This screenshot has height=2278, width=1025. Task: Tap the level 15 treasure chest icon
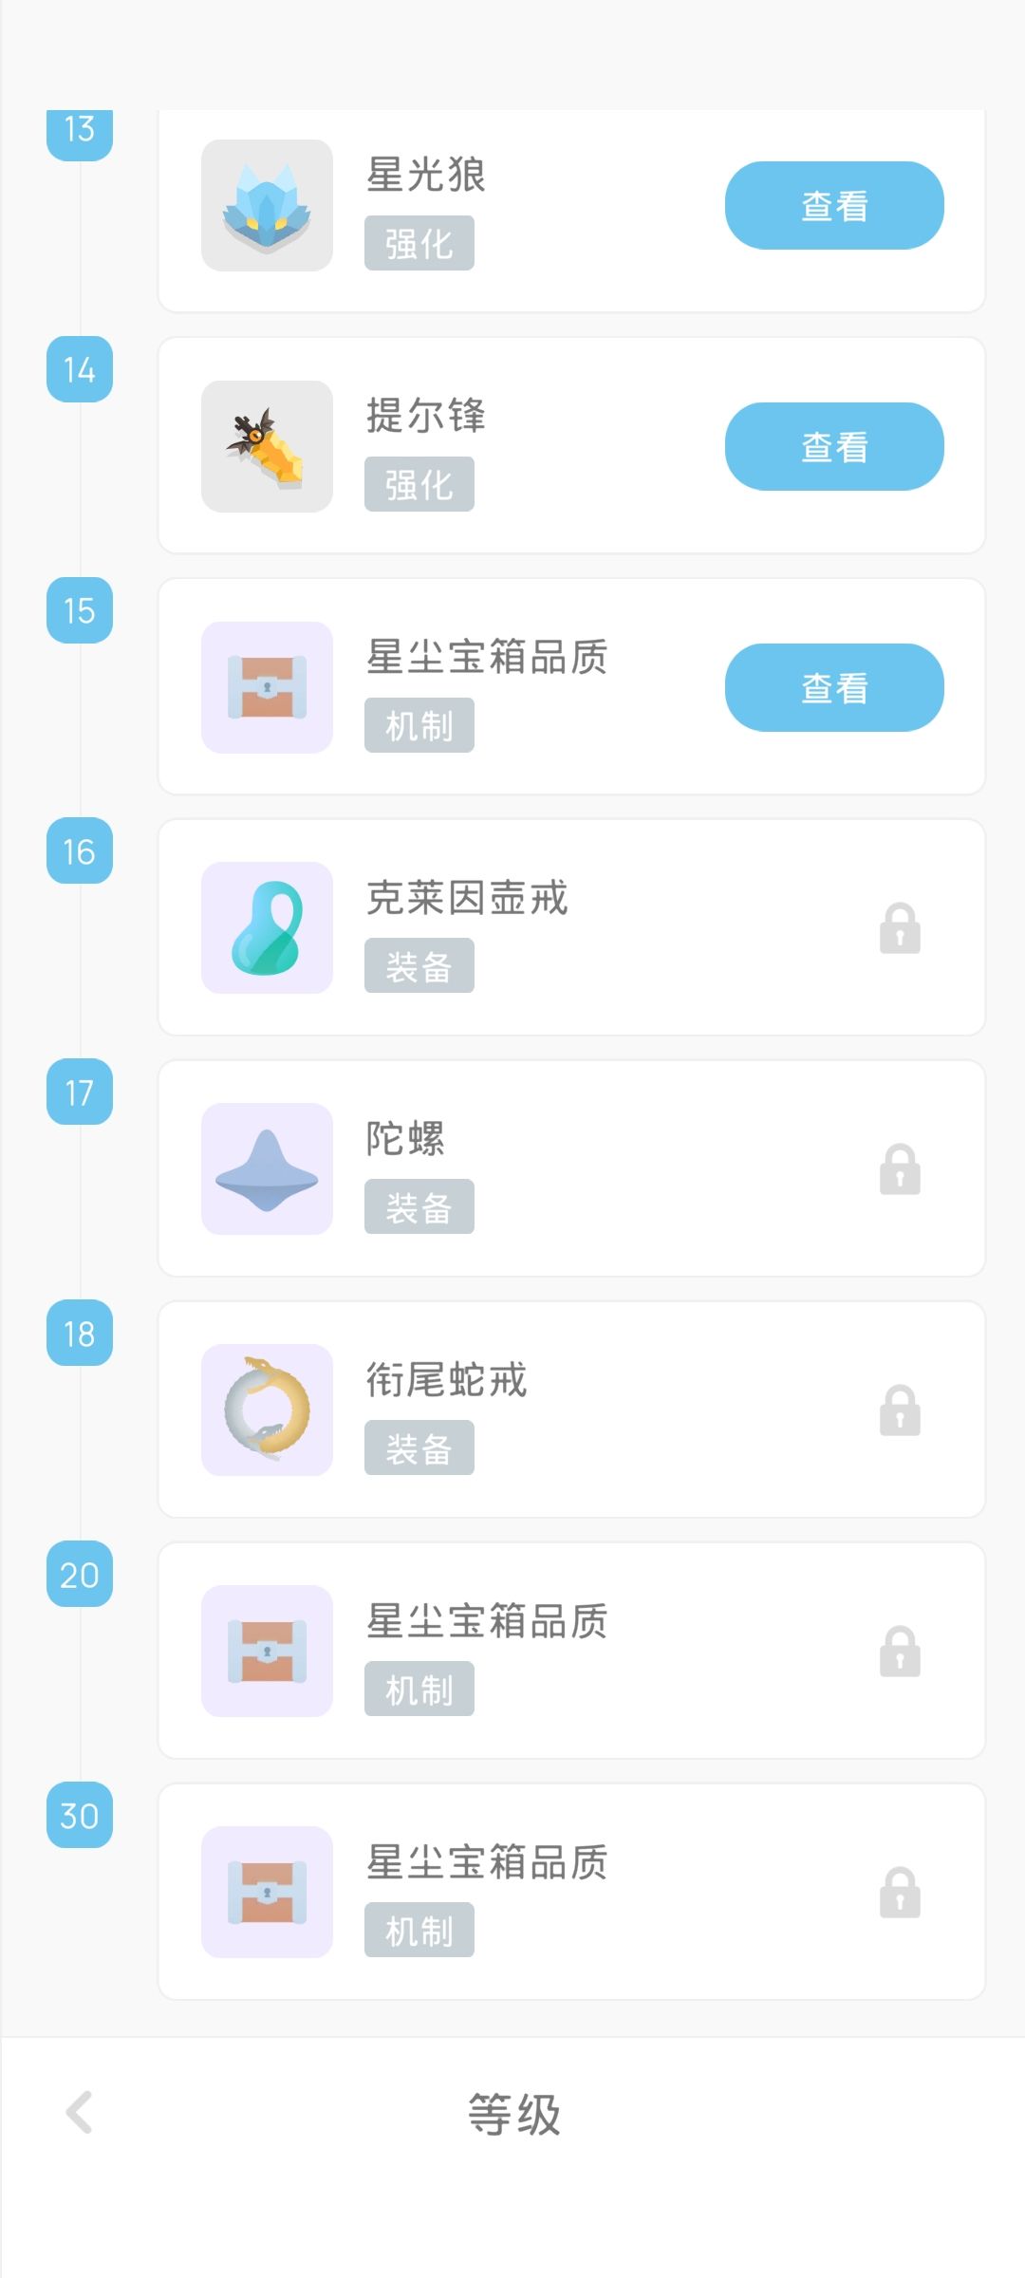pyautogui.click(x=267, y=688)
